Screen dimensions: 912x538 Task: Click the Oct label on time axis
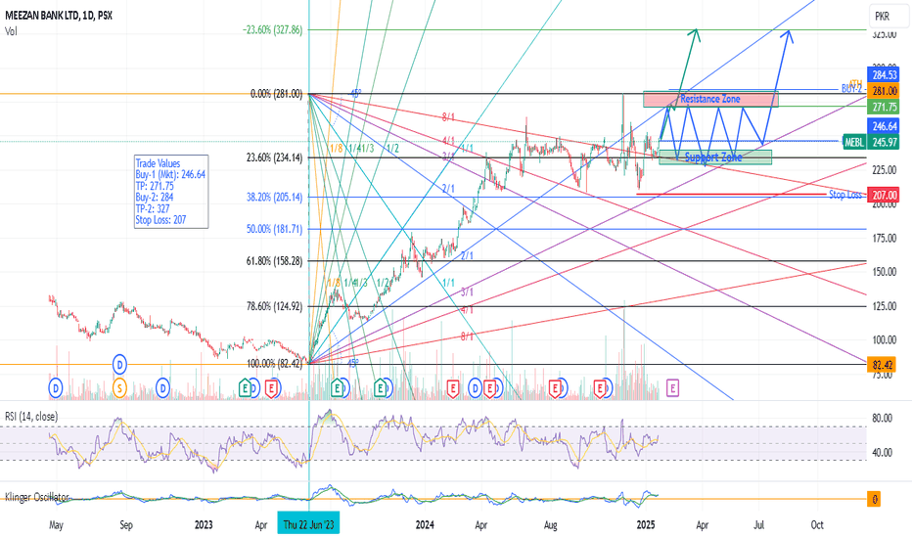pos(817,524)
